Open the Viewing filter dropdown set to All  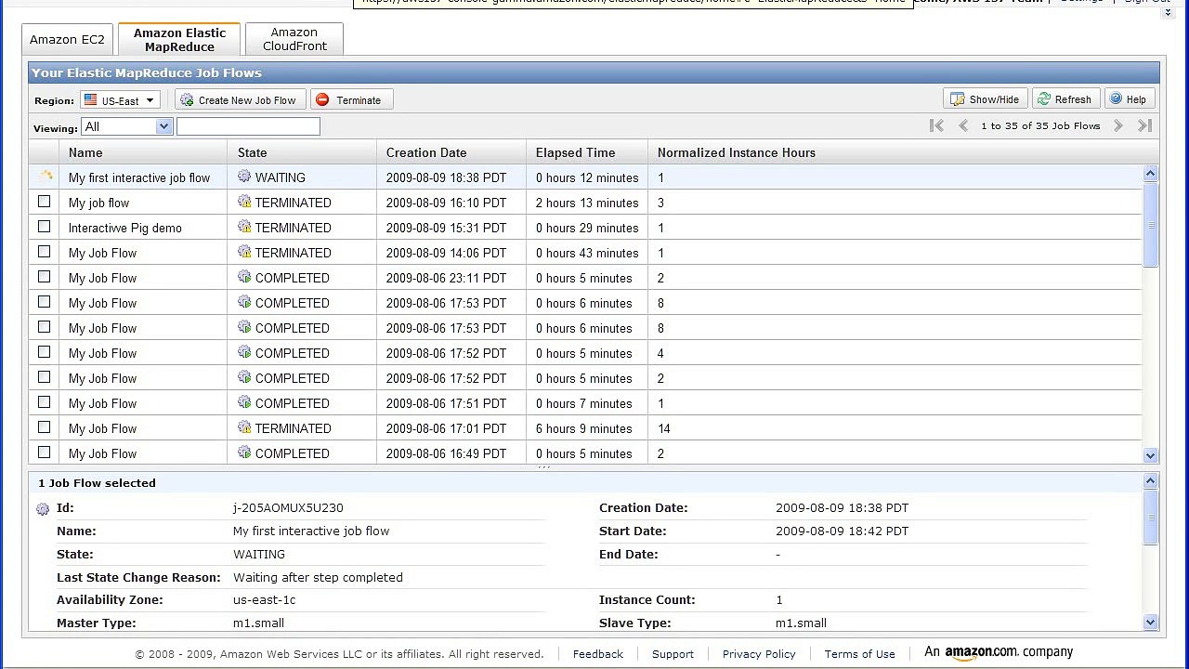tap(127, 126)
